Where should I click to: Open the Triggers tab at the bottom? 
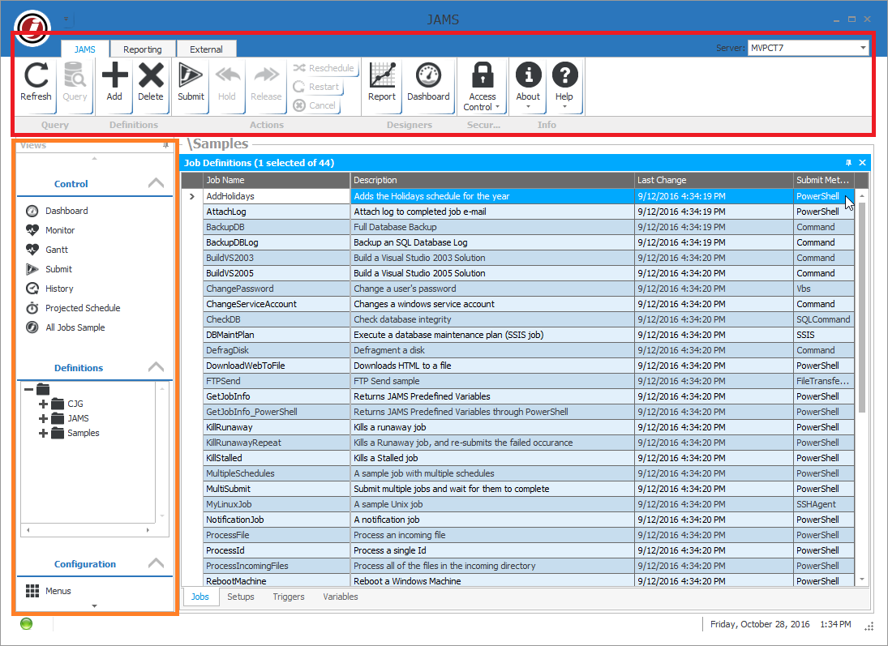click(x=289, y=597)
